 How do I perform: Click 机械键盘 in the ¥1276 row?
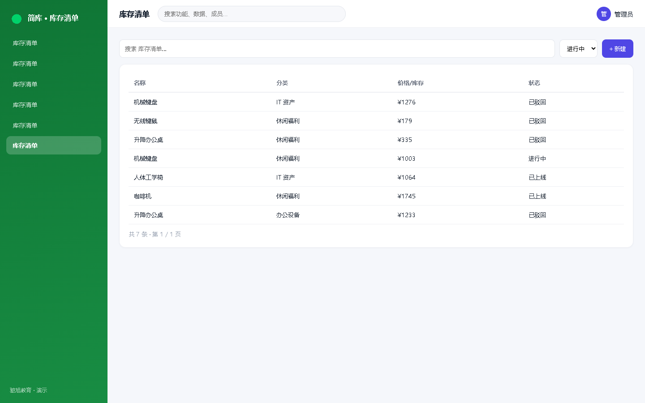146,102
